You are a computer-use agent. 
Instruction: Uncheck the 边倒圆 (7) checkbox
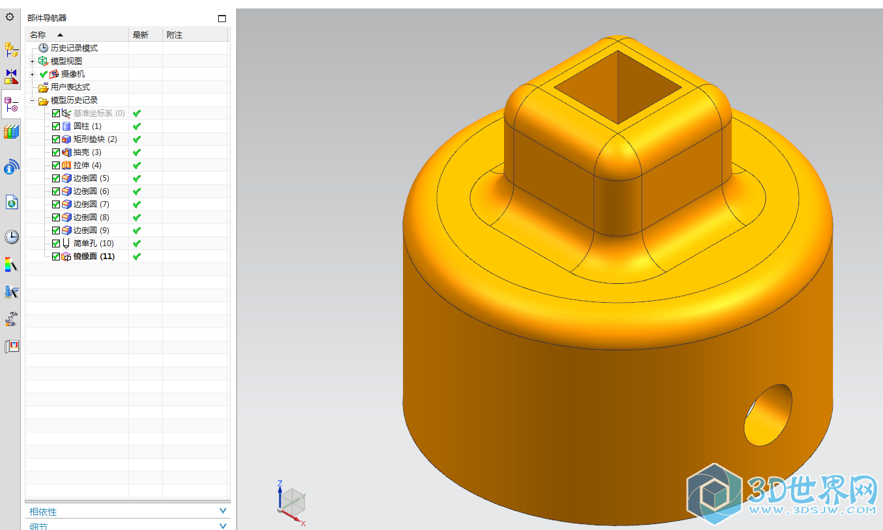(55, 204)
